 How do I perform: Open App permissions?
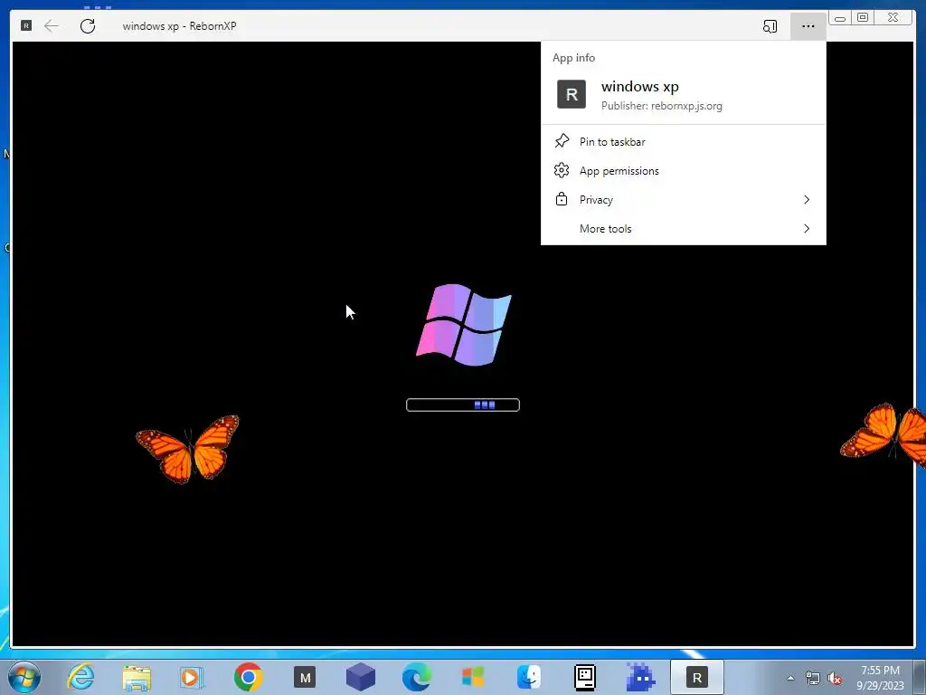click(x=684, y=171)
